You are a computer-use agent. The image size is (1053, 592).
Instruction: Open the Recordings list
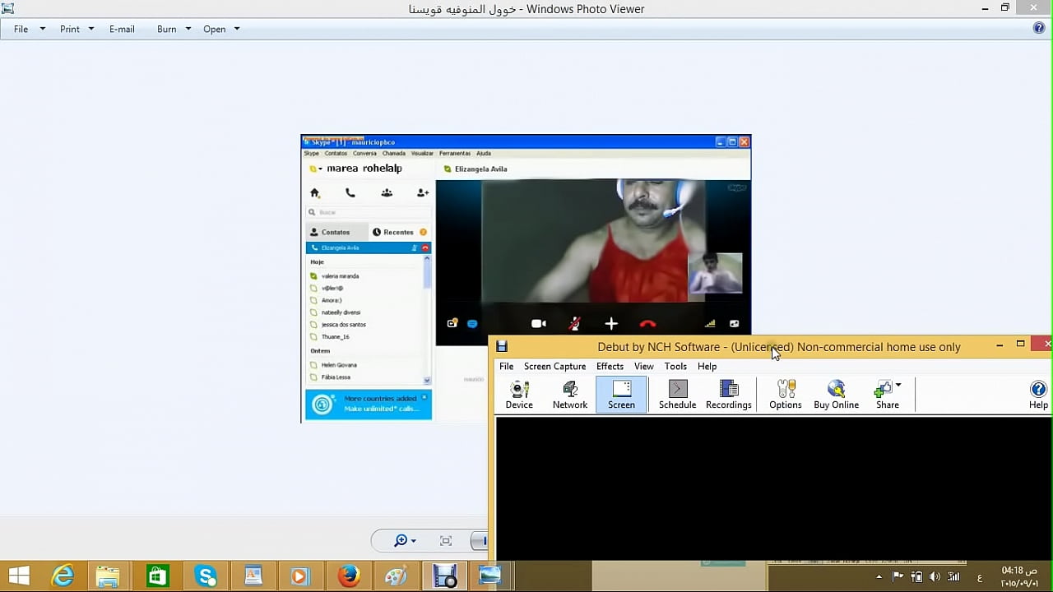(x=728, y=395)
